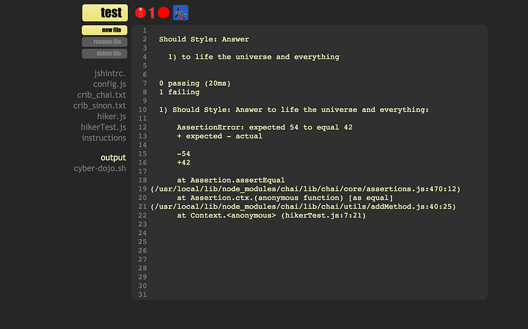Click the '1 failing' text in the output
Image resolution: width=528 pixels, height=329 pixels.
[x=180, y=92]
